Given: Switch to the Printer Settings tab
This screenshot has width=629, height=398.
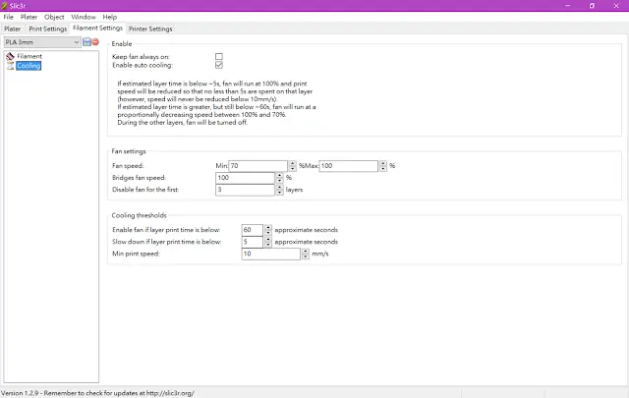Looking at the screenshot, I should (x=150, y=28).
